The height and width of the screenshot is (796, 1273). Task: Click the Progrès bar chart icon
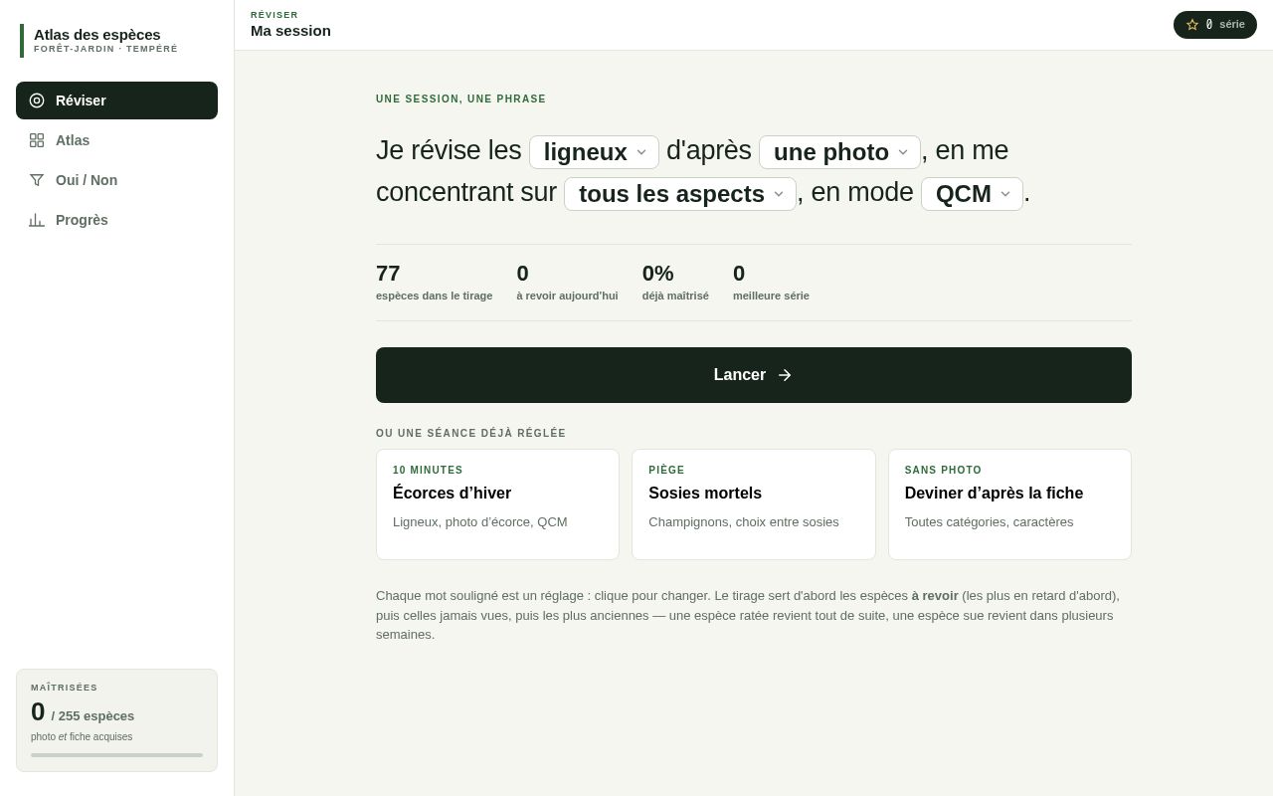point(37,220)
